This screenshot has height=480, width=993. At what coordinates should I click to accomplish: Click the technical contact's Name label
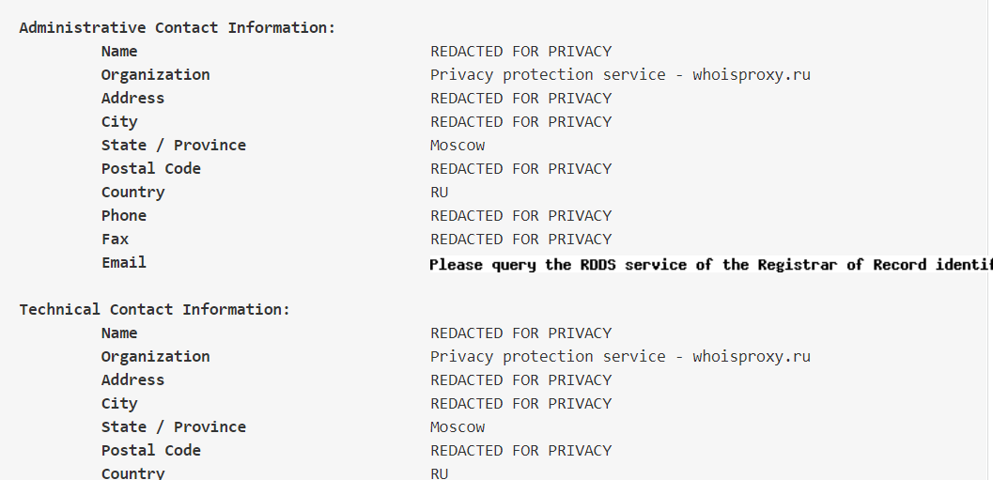coord(119,333)
